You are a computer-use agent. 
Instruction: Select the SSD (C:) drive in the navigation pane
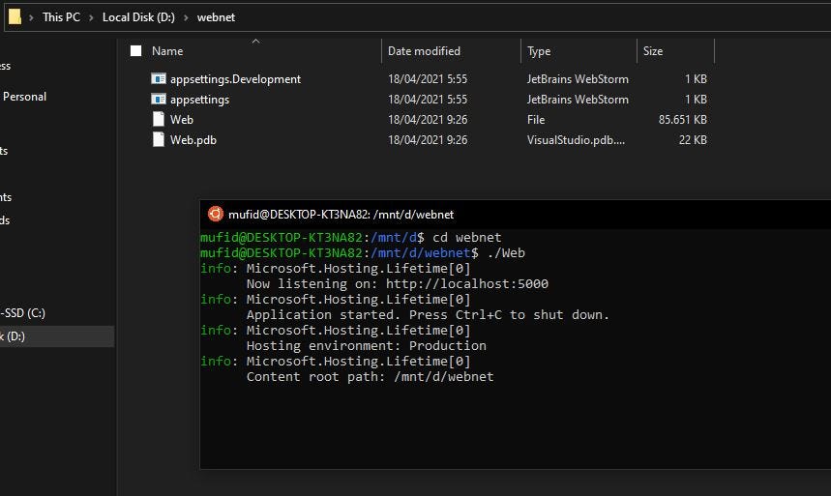[x=23, y=312]
